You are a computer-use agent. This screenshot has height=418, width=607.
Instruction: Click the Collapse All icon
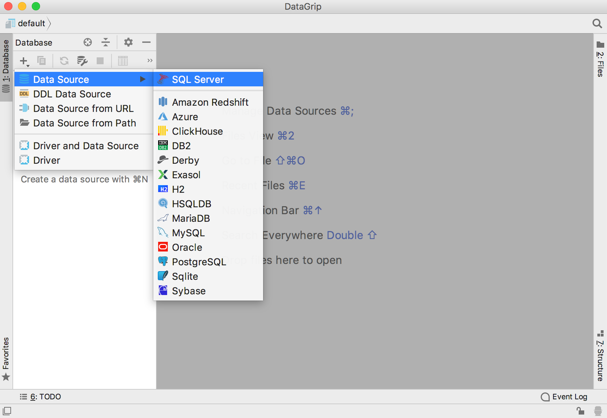click(x=106, y=42)
